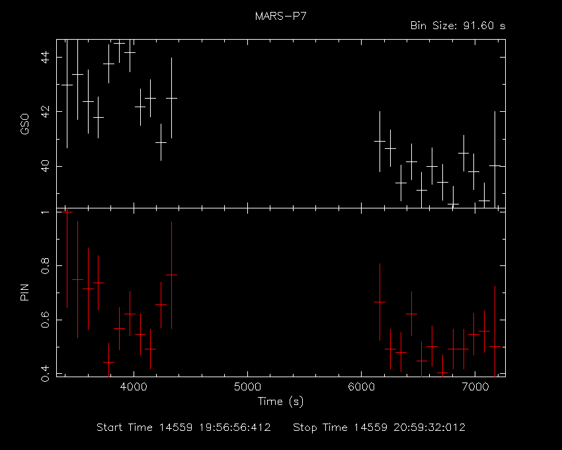This screenshot has height=450, width=562.
Task: Click the 40 tick label on GSO axis
Action: [x=45, y=166]
